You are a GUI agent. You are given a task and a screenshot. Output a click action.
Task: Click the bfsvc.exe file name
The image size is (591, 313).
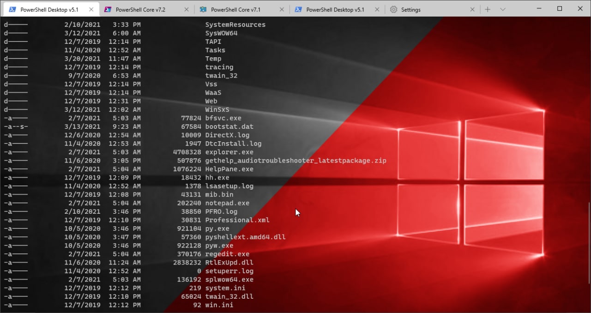click(x=223, y=118)
